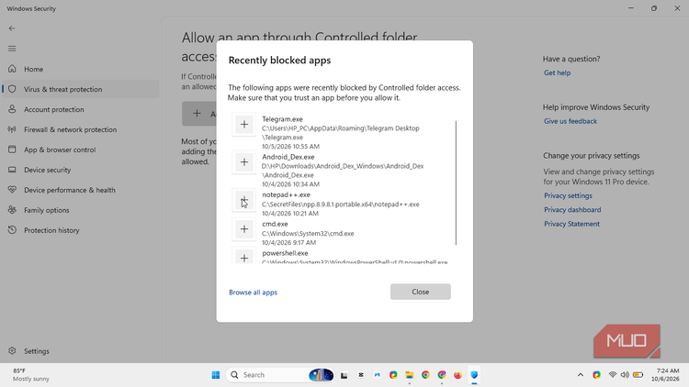
Task: Click the Get help link
Action: click(x=558, y=72)
